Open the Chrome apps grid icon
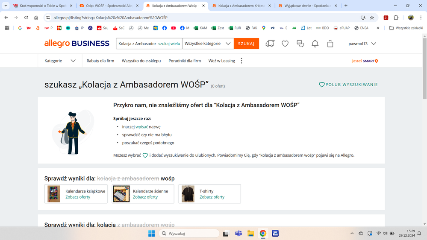This screenshot has width=427, height=240. point(7,28)
